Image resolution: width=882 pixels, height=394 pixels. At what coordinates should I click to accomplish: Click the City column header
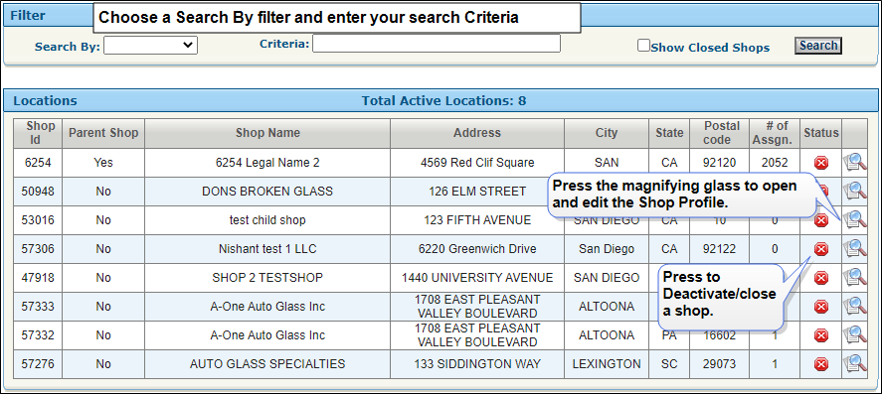pyautogui.click(x=607, y=133)
